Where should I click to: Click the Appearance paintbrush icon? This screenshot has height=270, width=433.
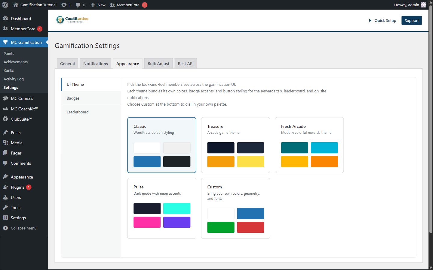5,177
